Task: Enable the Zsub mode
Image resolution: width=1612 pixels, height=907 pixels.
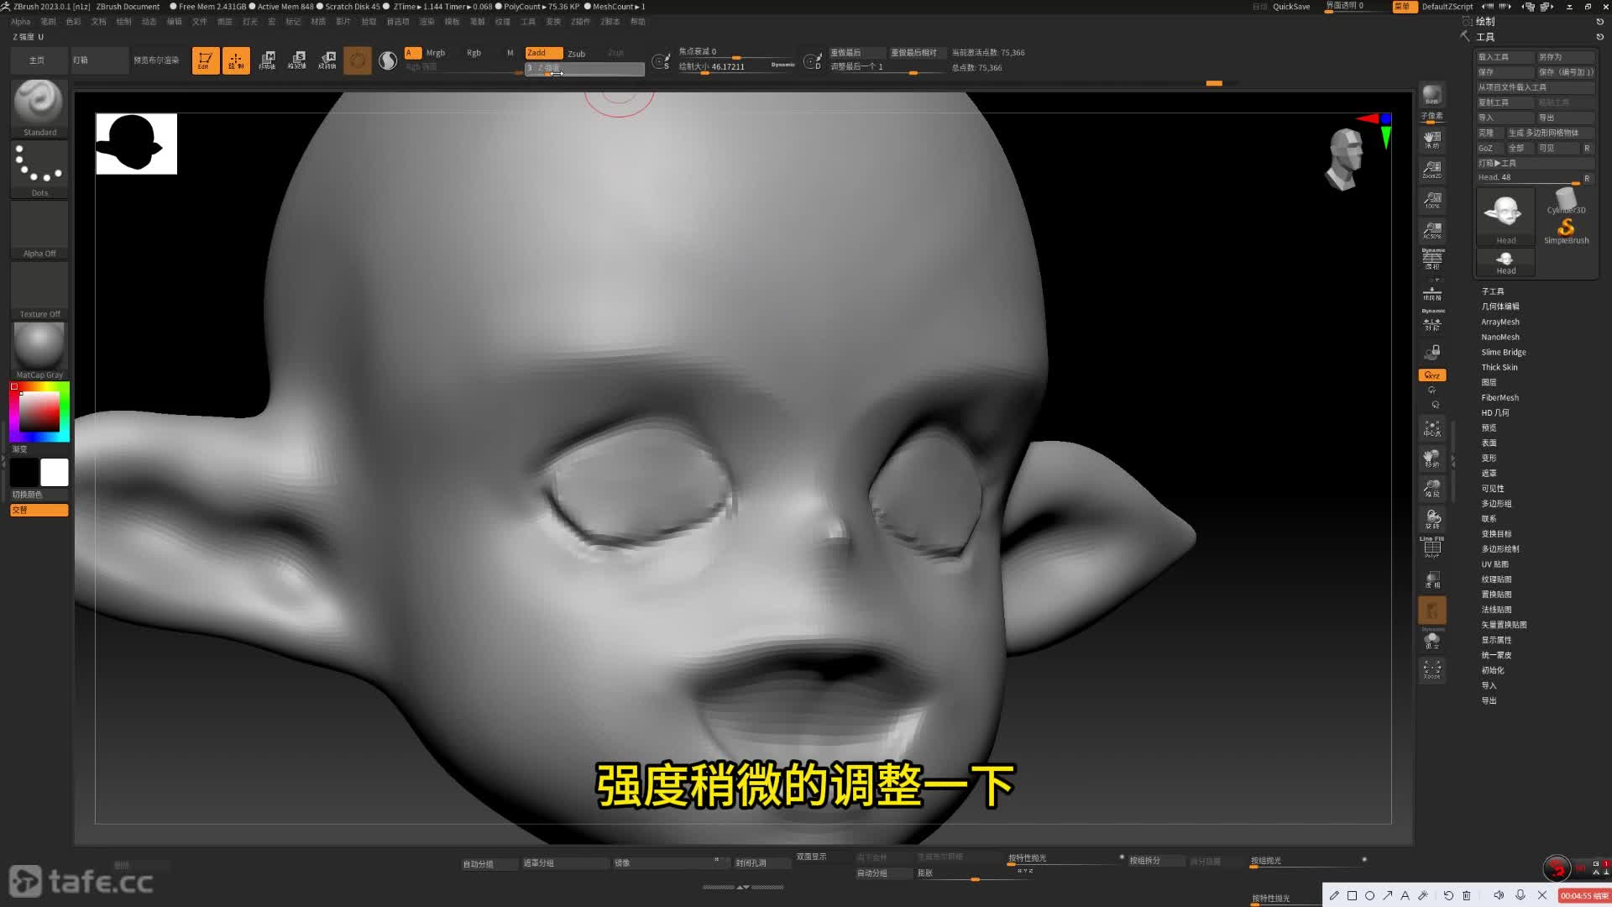Action: [577, 53]
